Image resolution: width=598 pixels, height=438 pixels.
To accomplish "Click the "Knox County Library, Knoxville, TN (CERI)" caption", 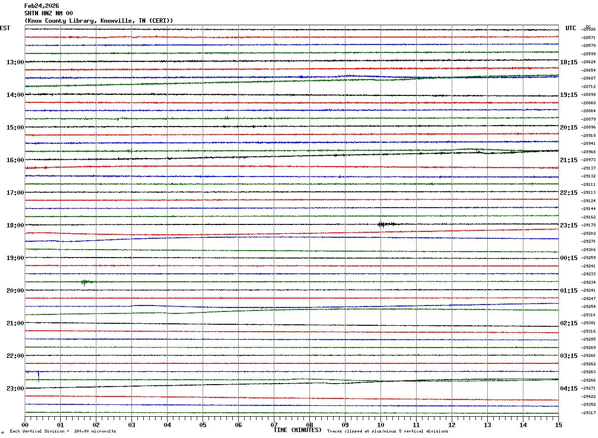I will coord(99,21).
